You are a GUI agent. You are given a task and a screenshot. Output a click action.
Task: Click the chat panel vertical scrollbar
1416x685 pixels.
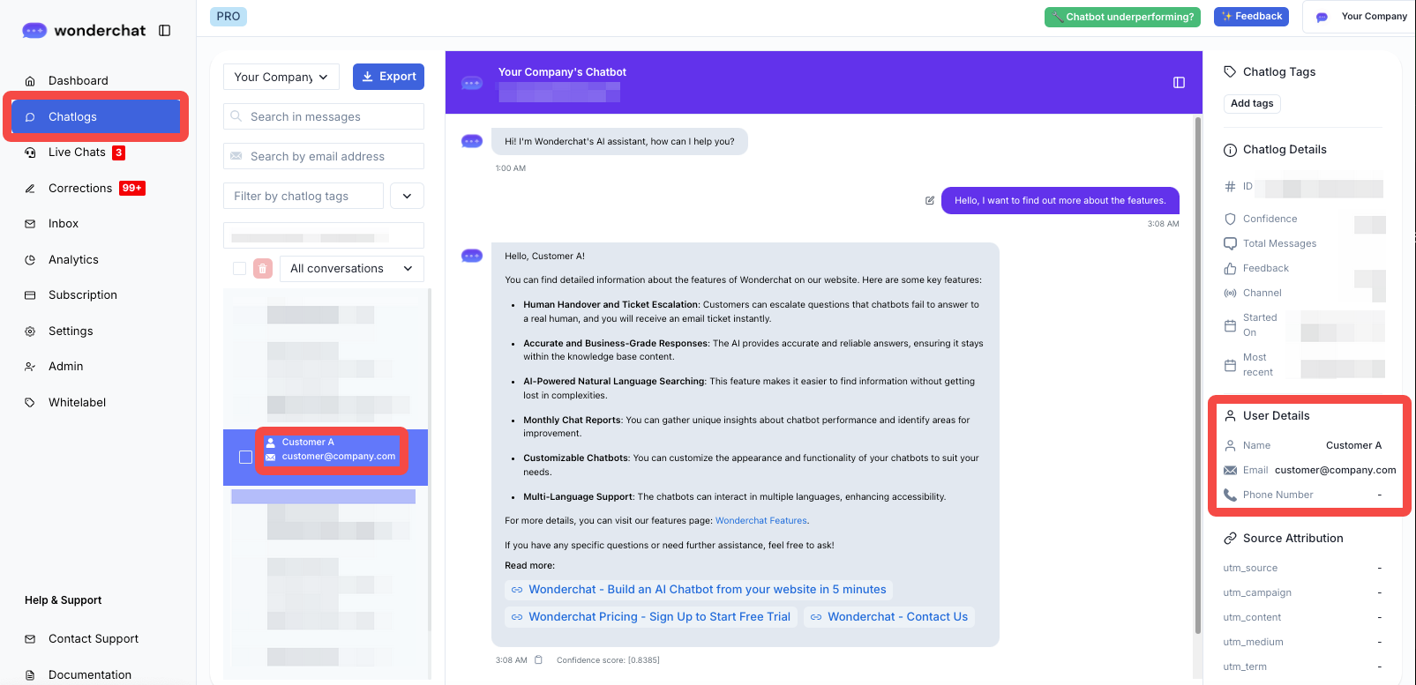(1197, 370)
